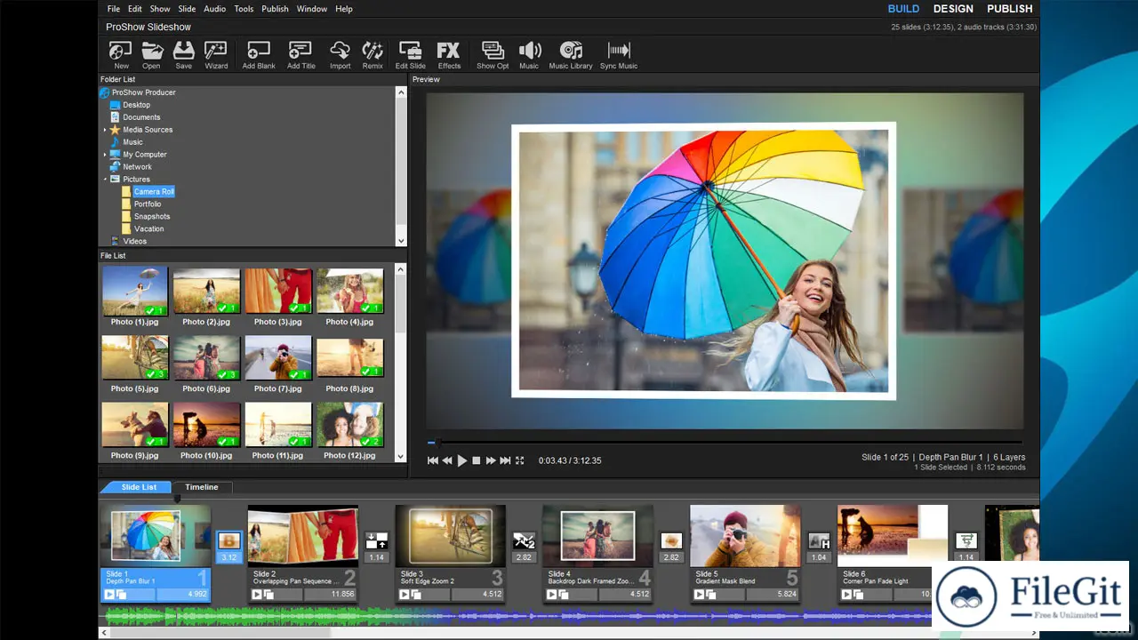Click the transition icon after Slide 3
1138x640 pixels.
524,540
